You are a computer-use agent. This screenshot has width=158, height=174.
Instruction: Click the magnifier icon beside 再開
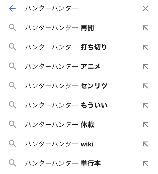point(12,28)
